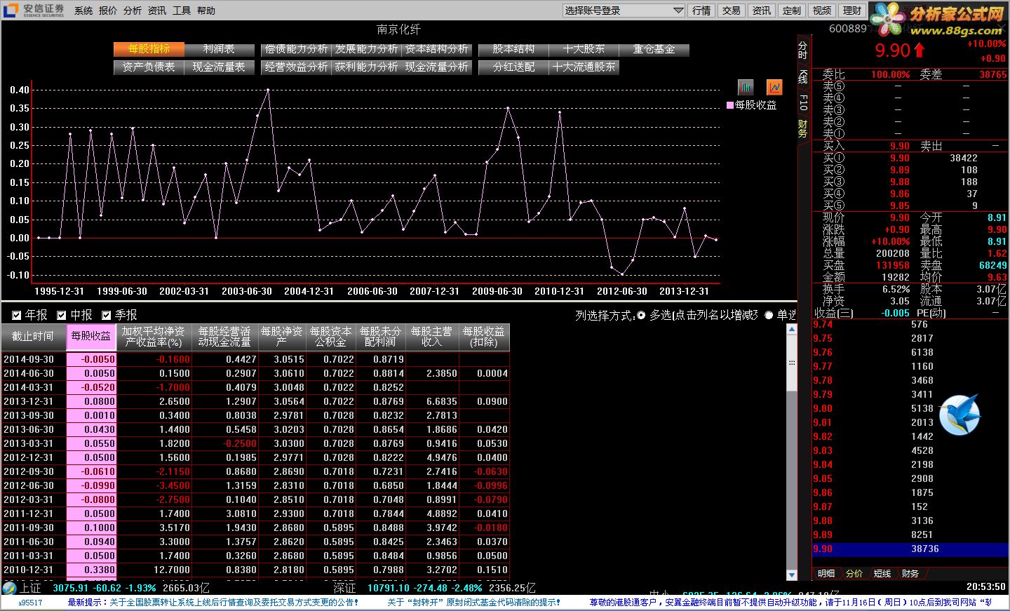Click the 理财 toolbar button

tap(852, 11)
